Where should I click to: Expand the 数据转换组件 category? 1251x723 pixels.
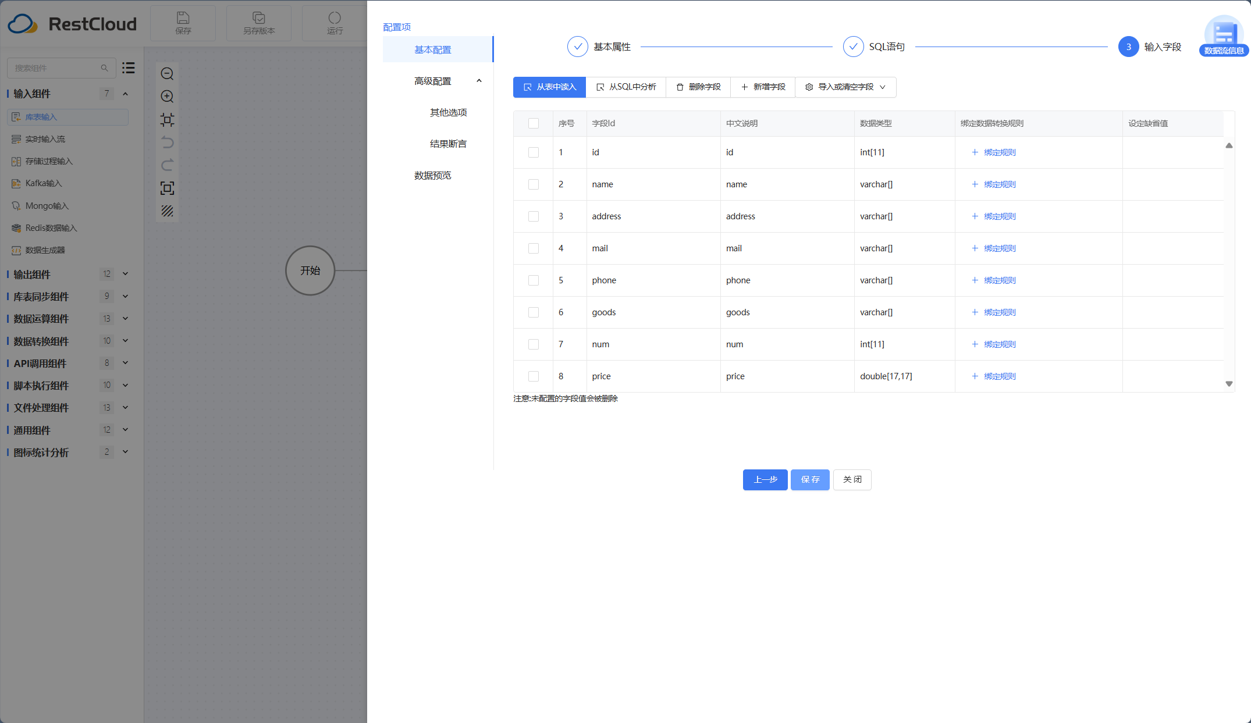coord(125,341)
